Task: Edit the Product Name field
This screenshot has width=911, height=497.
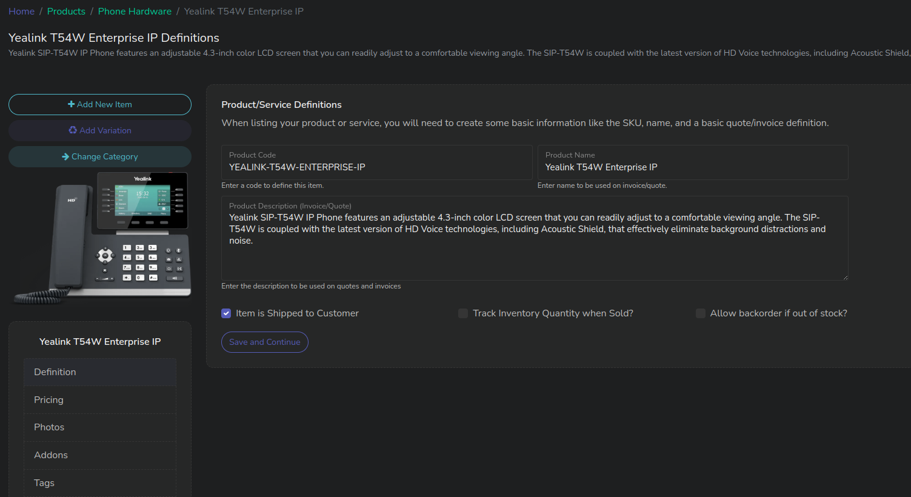Action: point(693,162)
